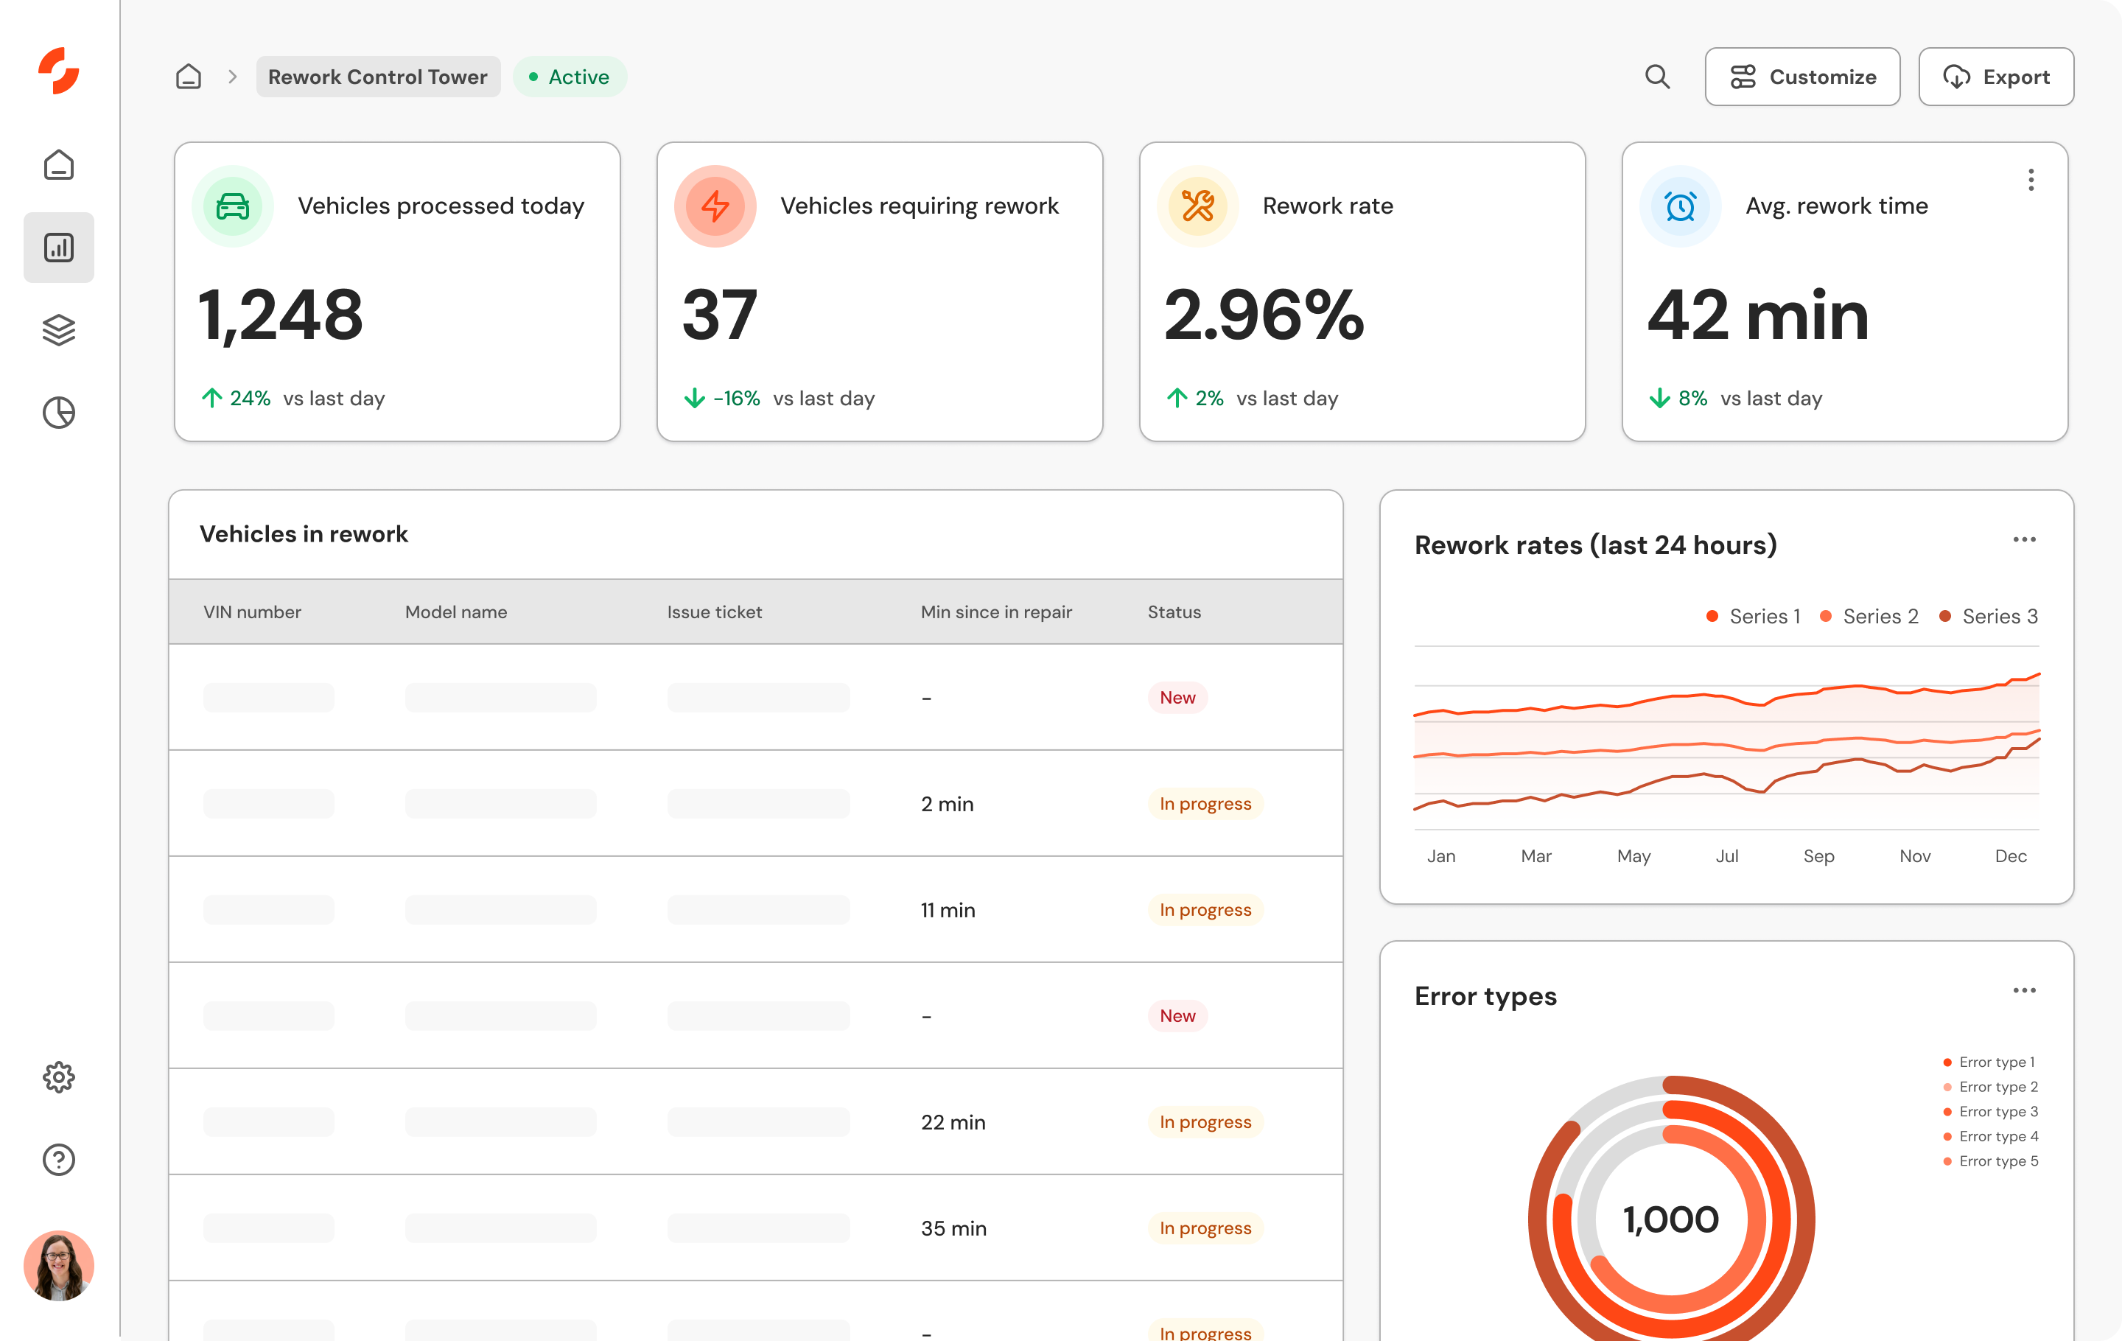Click the Dec label on chart axis
The height and width of the screenshot is (1341, 2122).
pos(2010,855)
